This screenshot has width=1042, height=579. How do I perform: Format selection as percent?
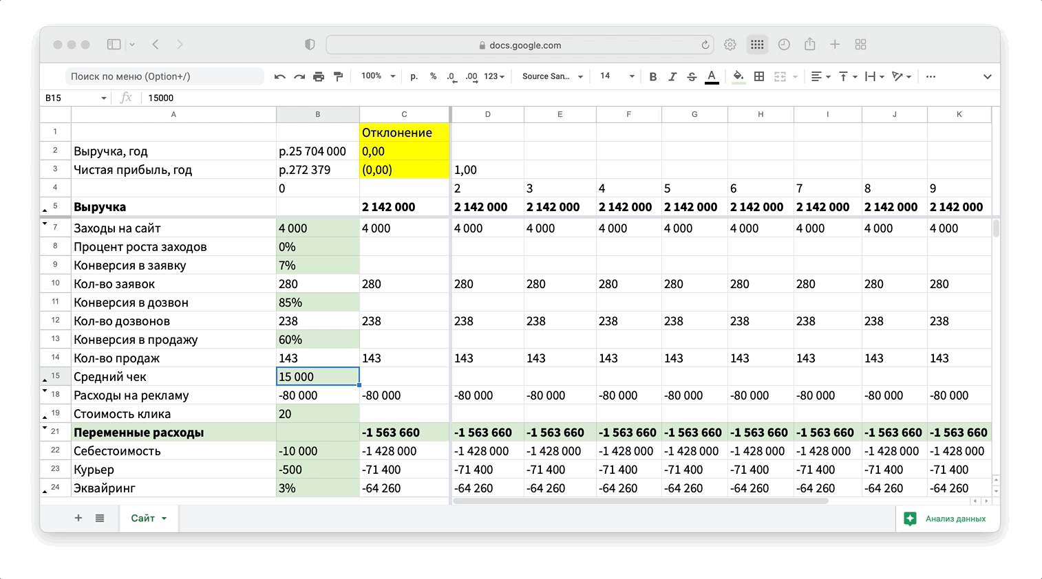coord(433,76)
